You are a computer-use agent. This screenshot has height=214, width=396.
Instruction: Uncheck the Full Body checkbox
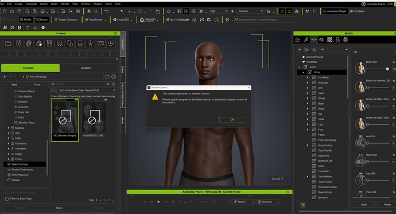point(314,77)
